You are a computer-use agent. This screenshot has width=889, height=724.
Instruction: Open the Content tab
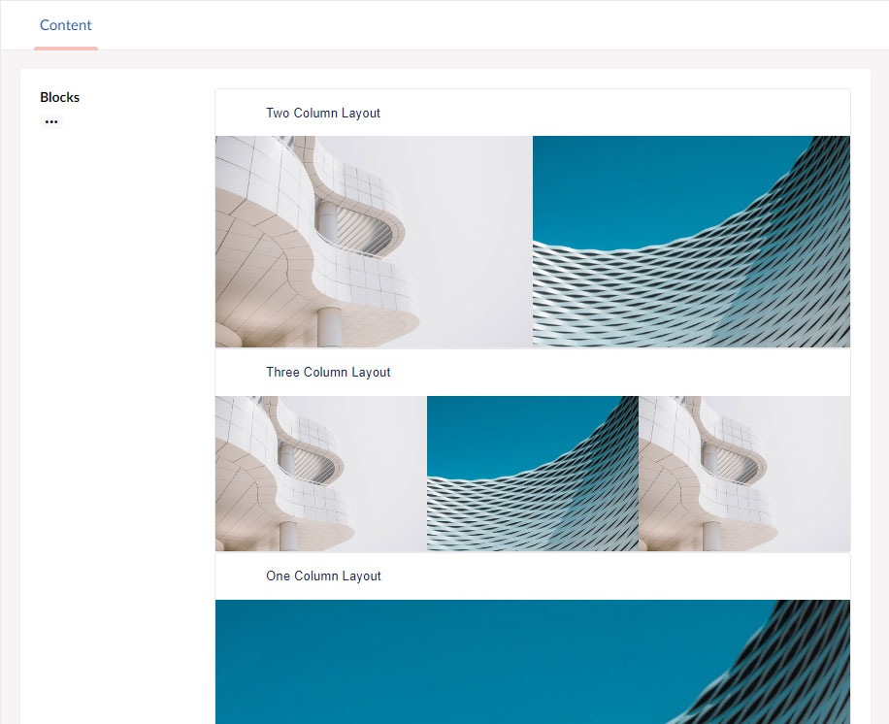click(x=66, y=25)
